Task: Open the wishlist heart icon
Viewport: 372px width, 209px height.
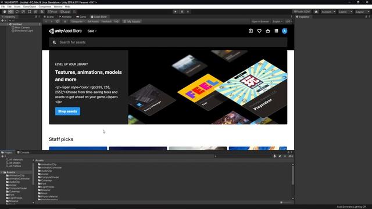Action: [259, 31]
